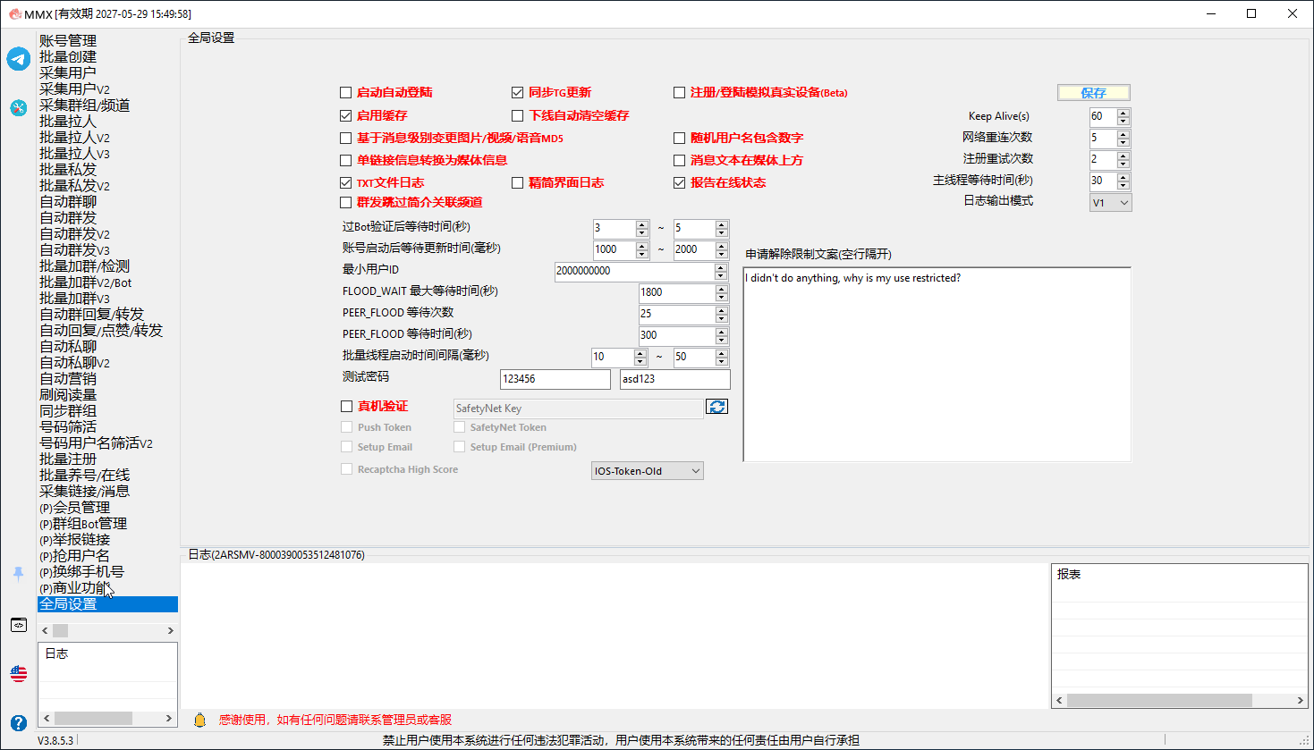
Task: Select 自动群回复/转发 menu item
Action: point(92,315)
